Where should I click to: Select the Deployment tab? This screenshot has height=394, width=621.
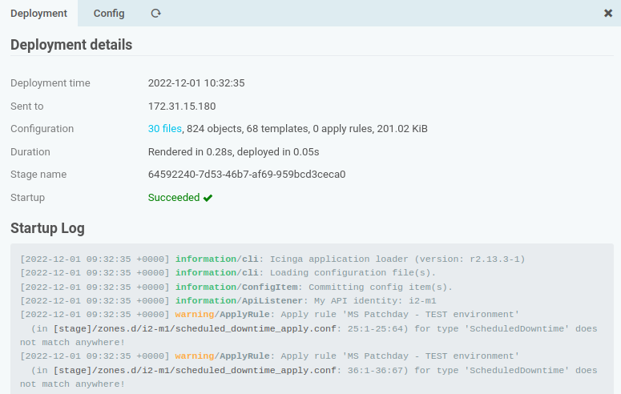click(38, 14)
